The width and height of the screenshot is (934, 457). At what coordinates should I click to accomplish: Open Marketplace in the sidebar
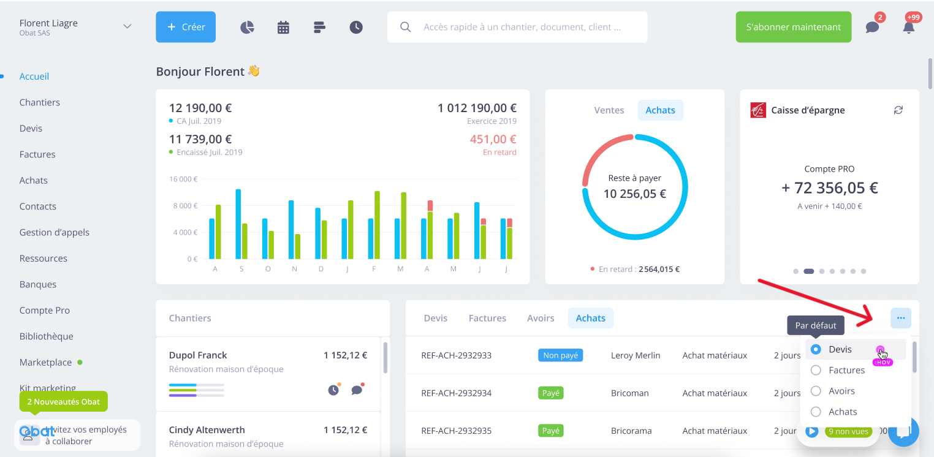[x=46, y=362]
